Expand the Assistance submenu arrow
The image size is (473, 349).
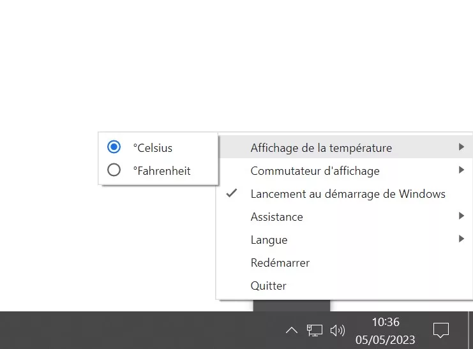pyautogui.click(x=461, y=216)
